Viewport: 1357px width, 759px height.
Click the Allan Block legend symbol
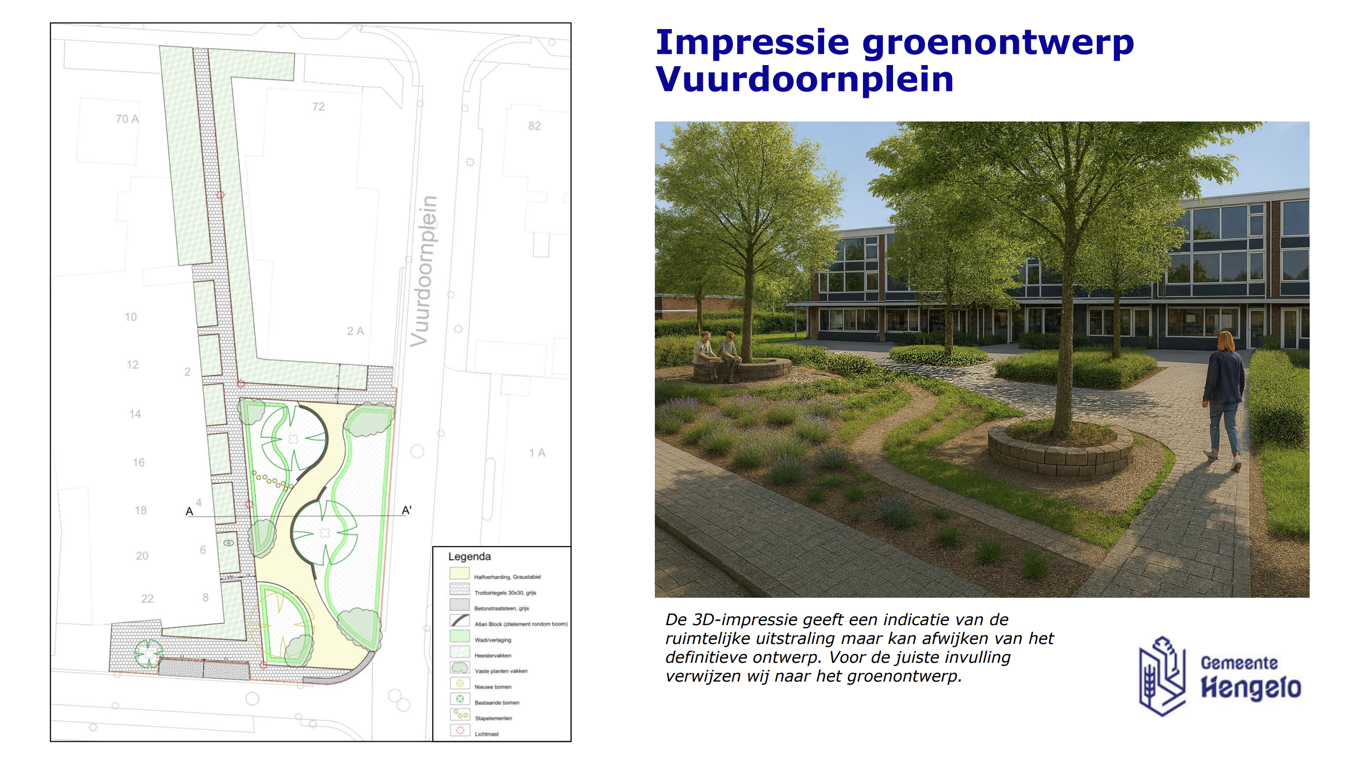tap(460, 620)
